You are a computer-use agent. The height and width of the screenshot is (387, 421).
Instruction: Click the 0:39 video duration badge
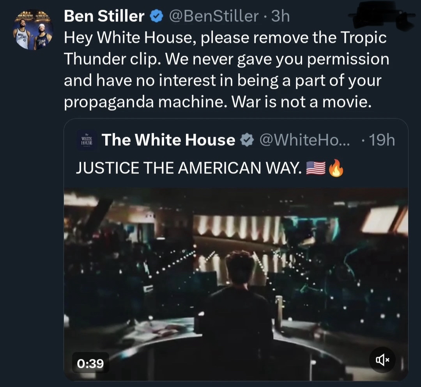point(90,364)
